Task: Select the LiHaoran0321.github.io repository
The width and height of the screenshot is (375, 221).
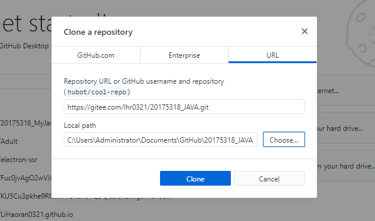Action: (37, 215)
